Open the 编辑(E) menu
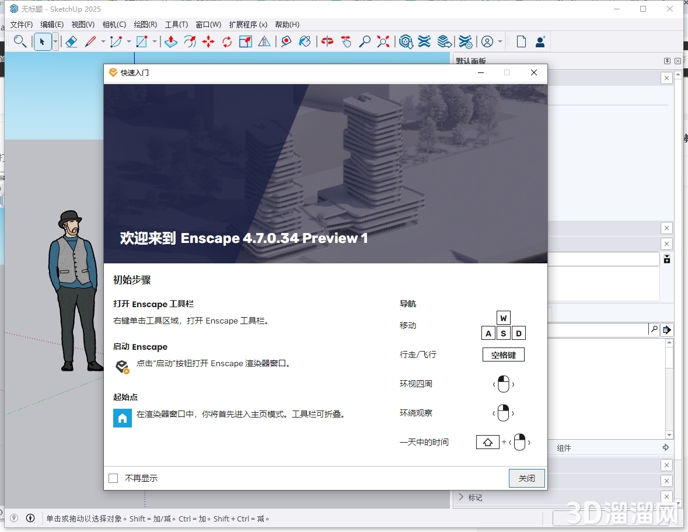Image resolution: width=688 pixels, height=532 pixels. (52, 25)
